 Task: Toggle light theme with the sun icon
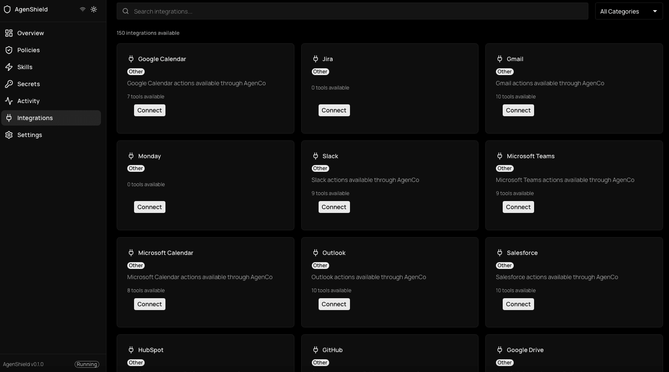(x=94, y=9)
